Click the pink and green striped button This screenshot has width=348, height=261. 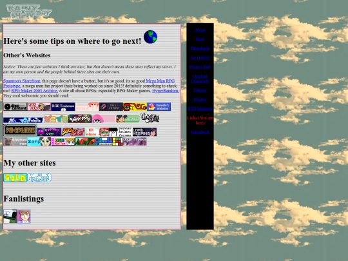point(63,142)
